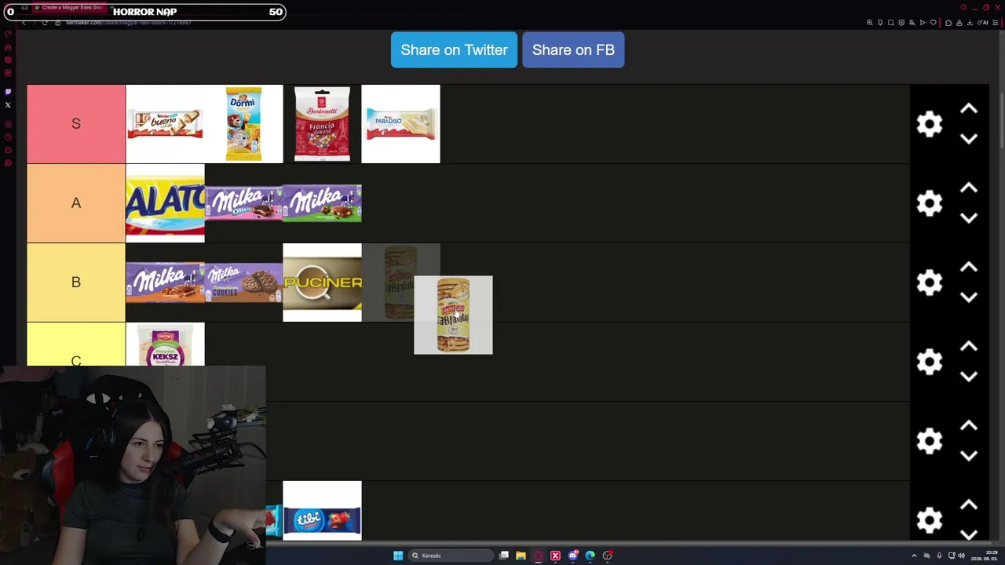Viewport: 1005px width, 565px height.
Task: Click the browser zoom magnifier icon
Action: pos(869,23)
